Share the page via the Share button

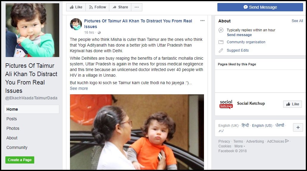coord(120,7)
